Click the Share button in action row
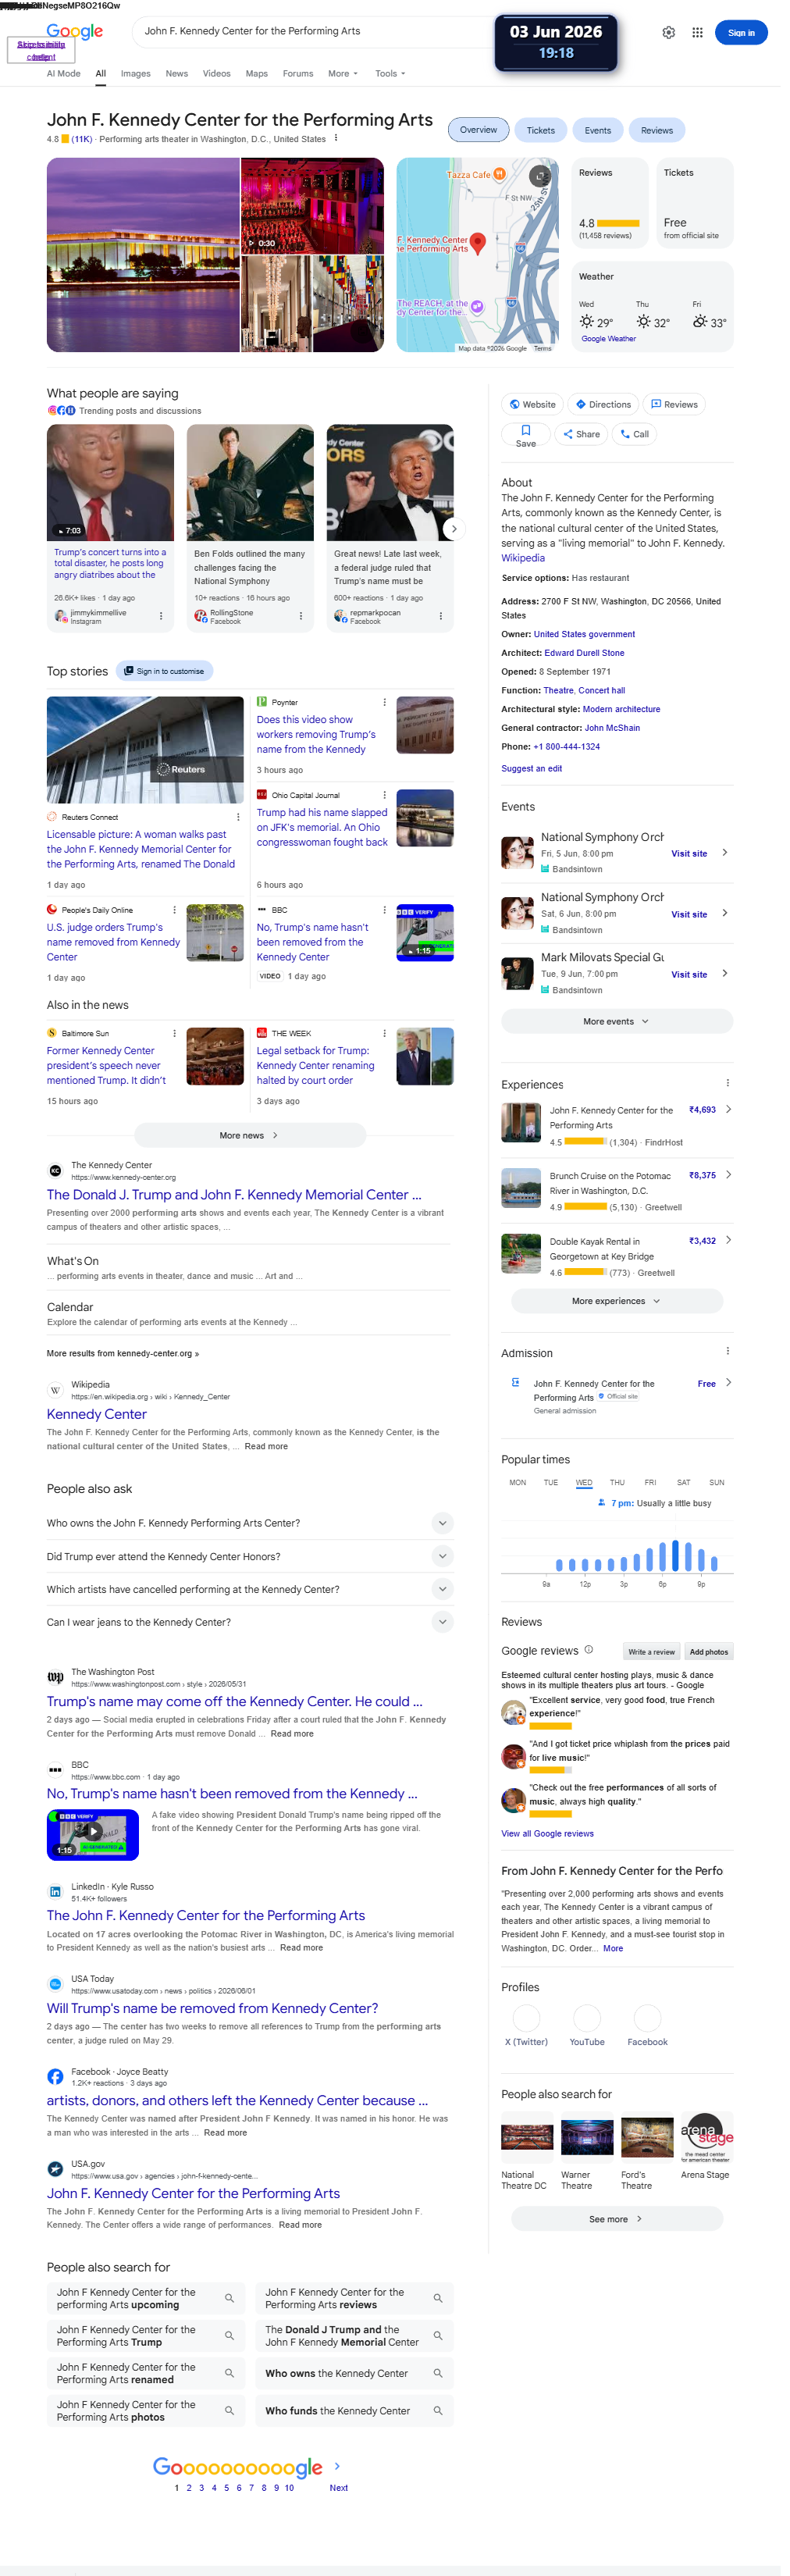The image size is (790, 2576). point(582,434)
